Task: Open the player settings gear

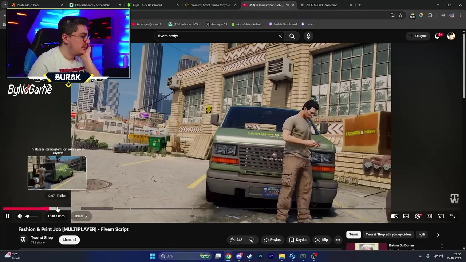Action: [418, 216]
